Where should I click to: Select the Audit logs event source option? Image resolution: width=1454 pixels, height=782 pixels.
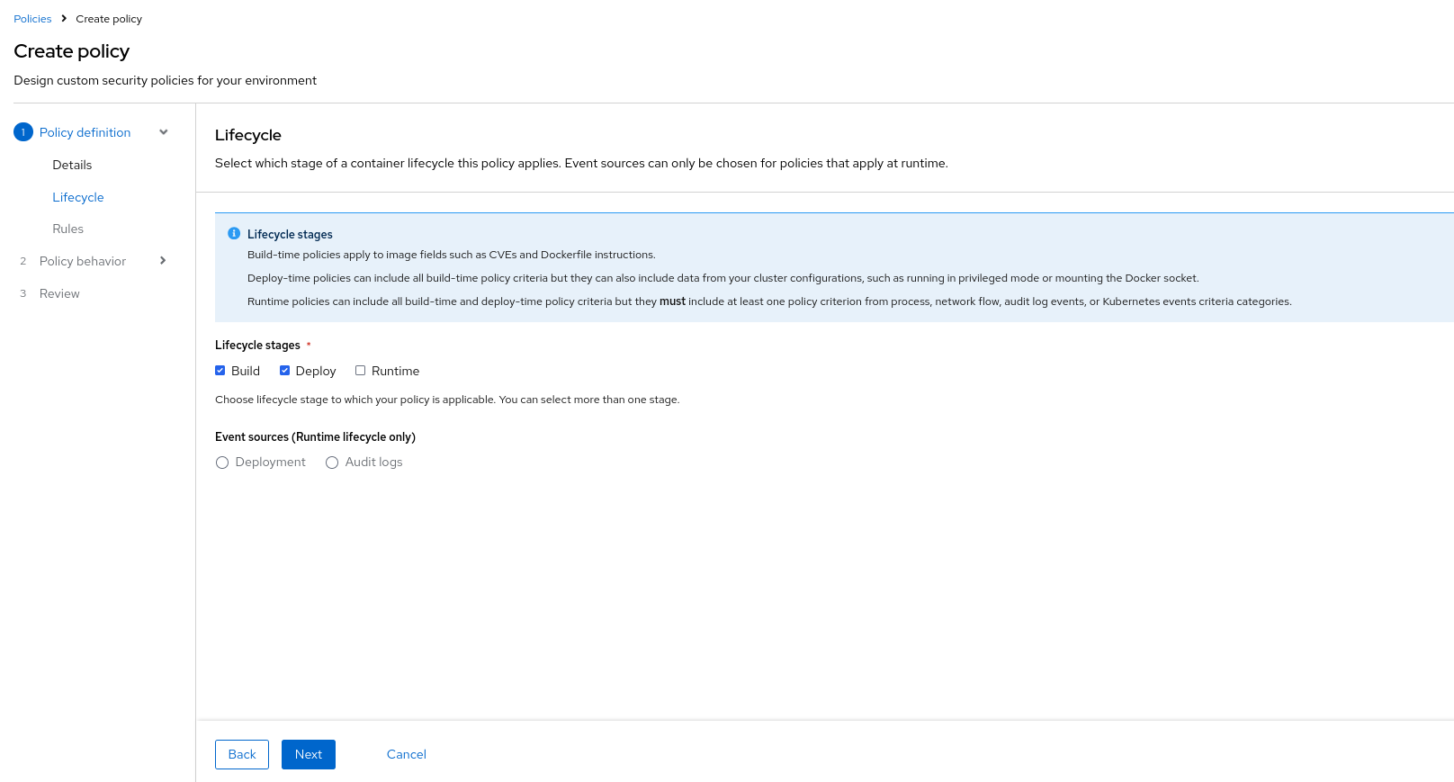click(332, 463)
